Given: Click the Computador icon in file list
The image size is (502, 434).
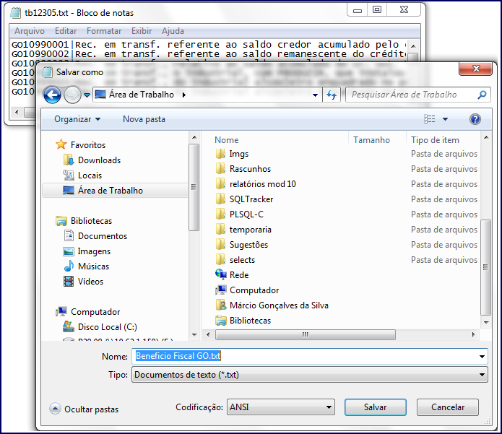Looking at the screenshot, I should click(x=221, y=290).
